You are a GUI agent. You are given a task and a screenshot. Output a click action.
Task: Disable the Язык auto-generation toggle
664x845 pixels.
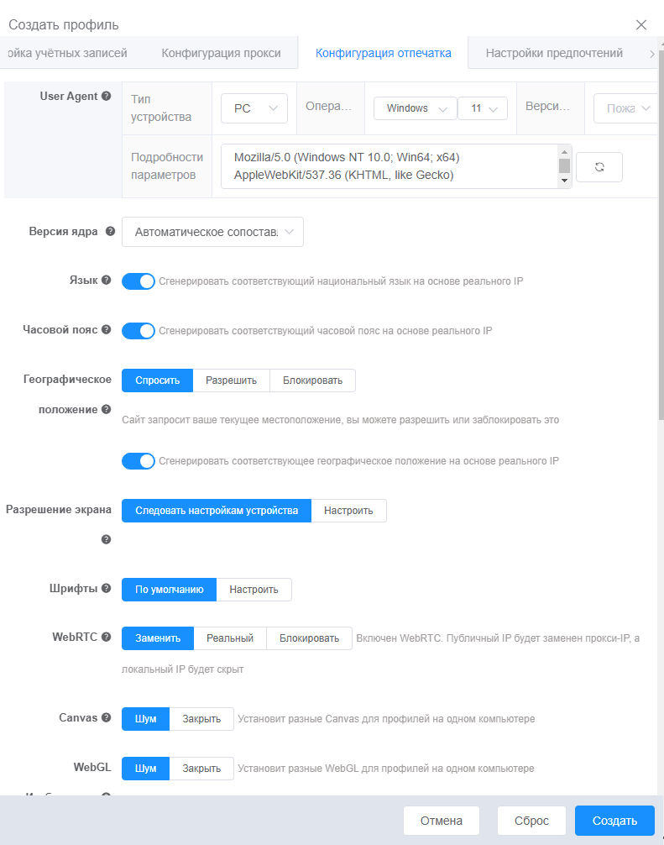tap(139, 281)
